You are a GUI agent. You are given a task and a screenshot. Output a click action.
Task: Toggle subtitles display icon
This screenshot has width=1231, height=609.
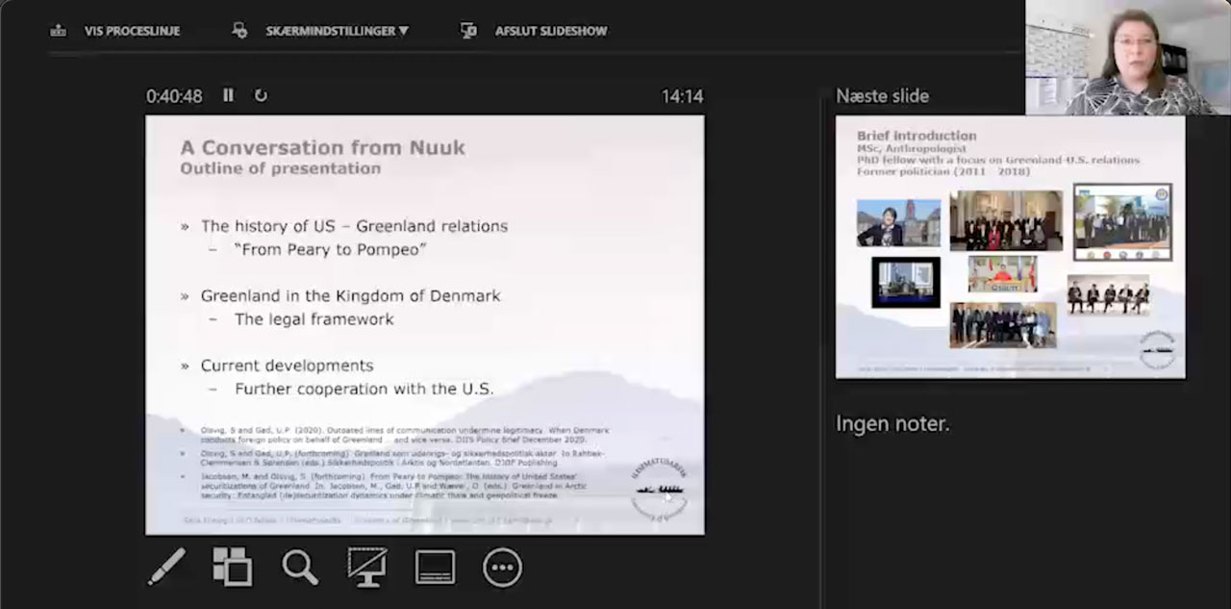click(435, 568)
